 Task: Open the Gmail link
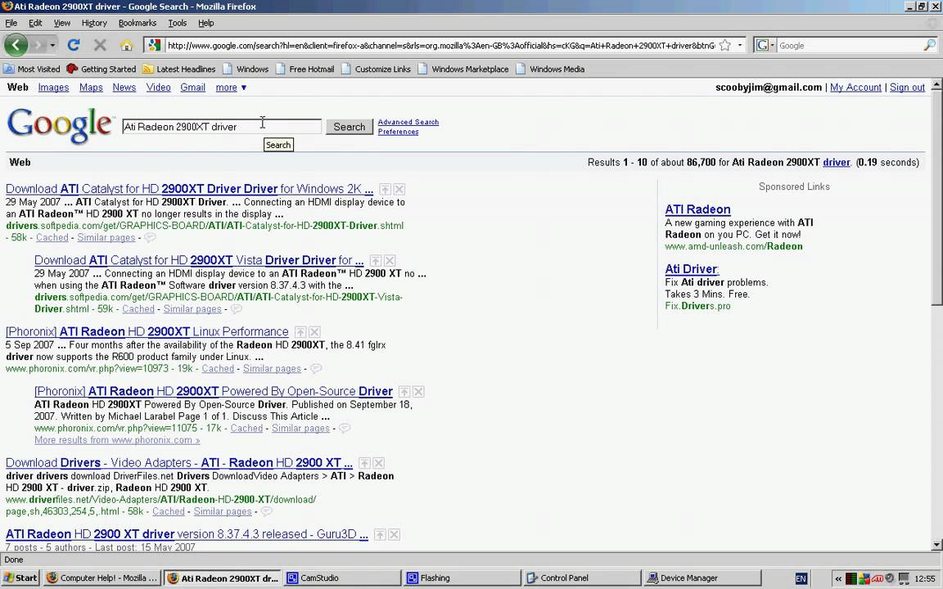pyautogui.click(x=192, y=88)
